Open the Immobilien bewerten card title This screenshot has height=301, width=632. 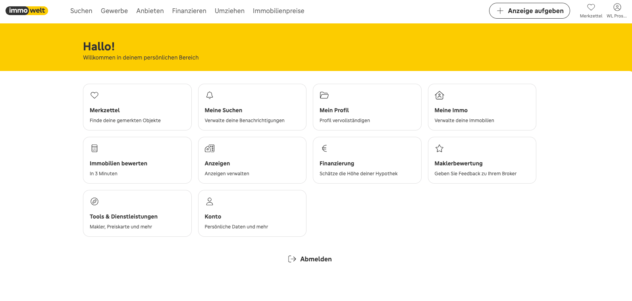pyautogui.click(x=118, y=163)
